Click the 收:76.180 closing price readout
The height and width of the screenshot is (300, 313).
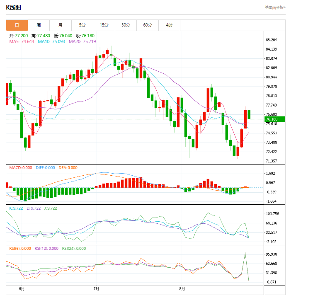tap(85, 36)
